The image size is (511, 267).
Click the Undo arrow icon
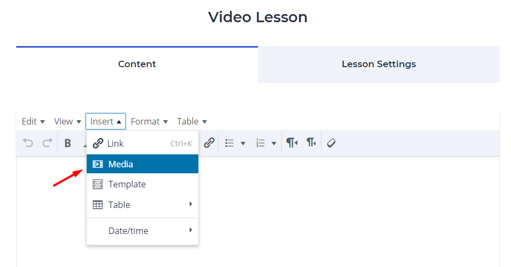pyautogui.click(x=28, y=143)
